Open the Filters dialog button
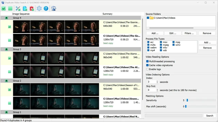The width and height of the screenshot is (218, 122). 189,33
